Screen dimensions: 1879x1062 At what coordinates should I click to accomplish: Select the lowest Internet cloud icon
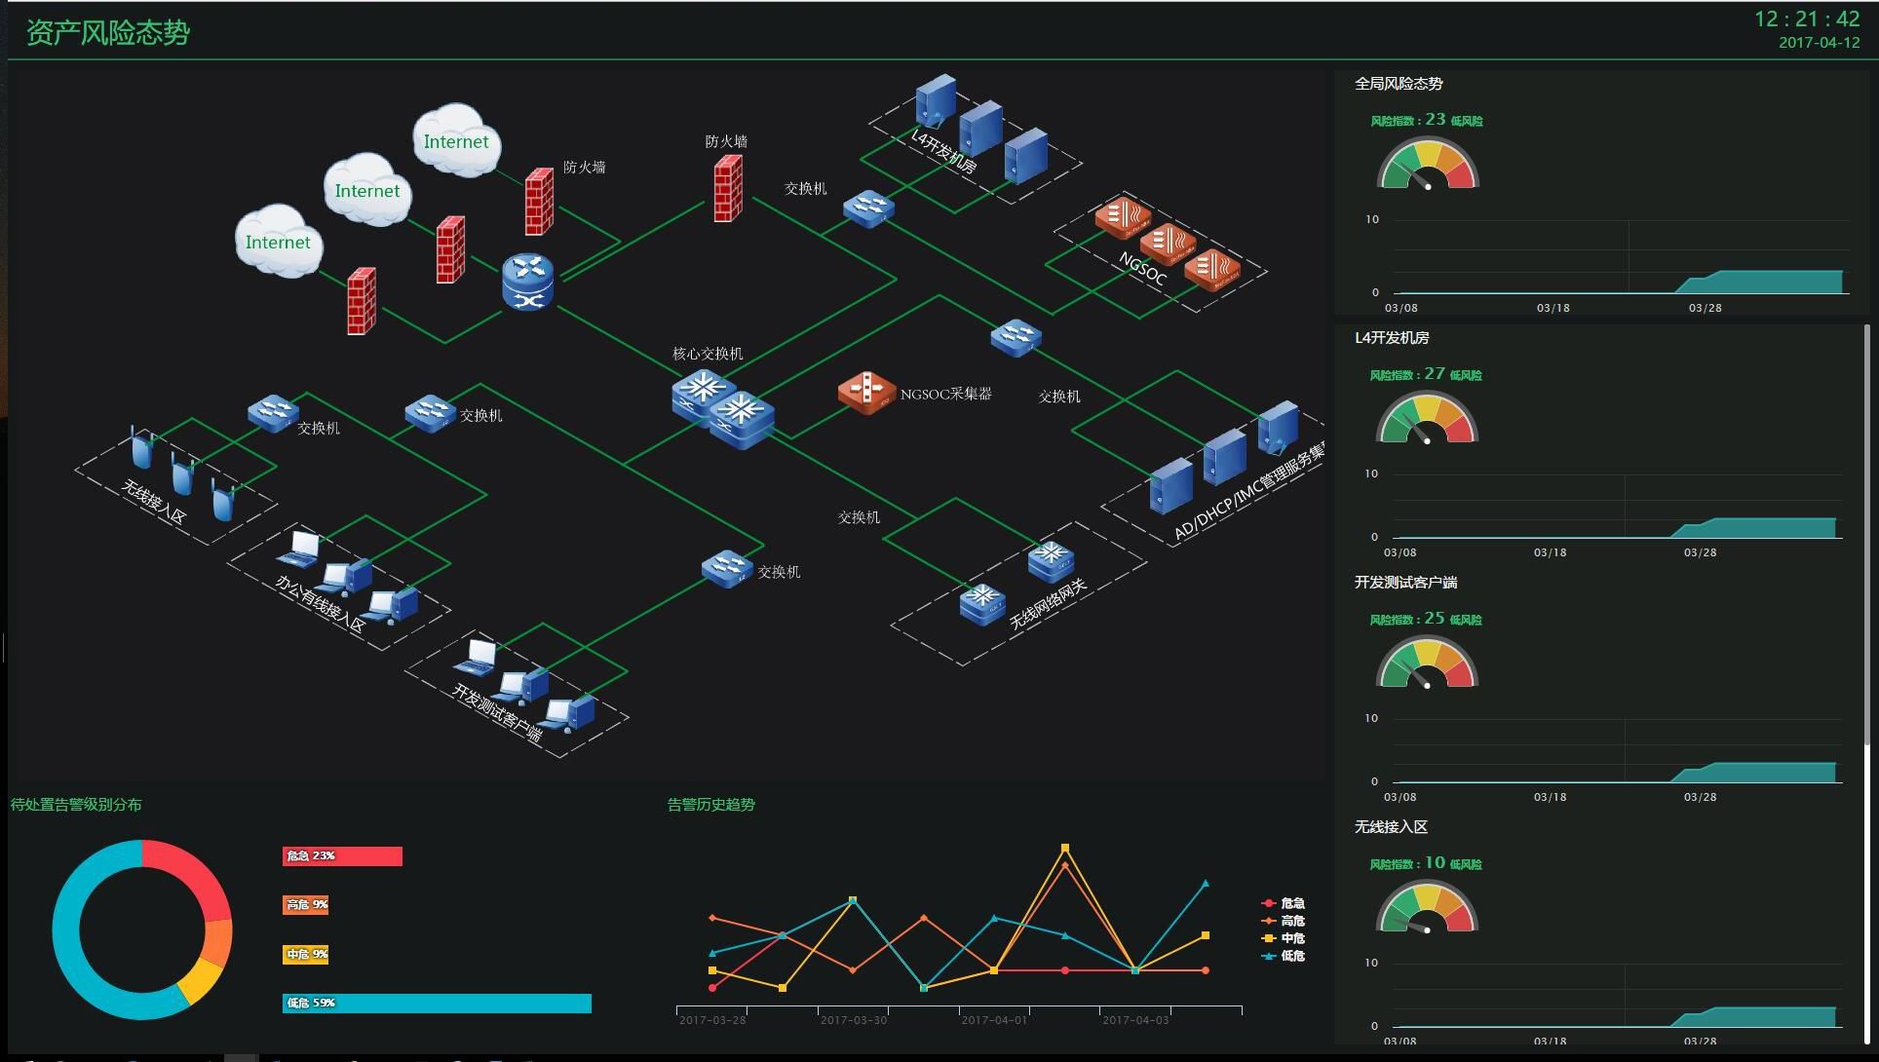click(x=279, y=241)
